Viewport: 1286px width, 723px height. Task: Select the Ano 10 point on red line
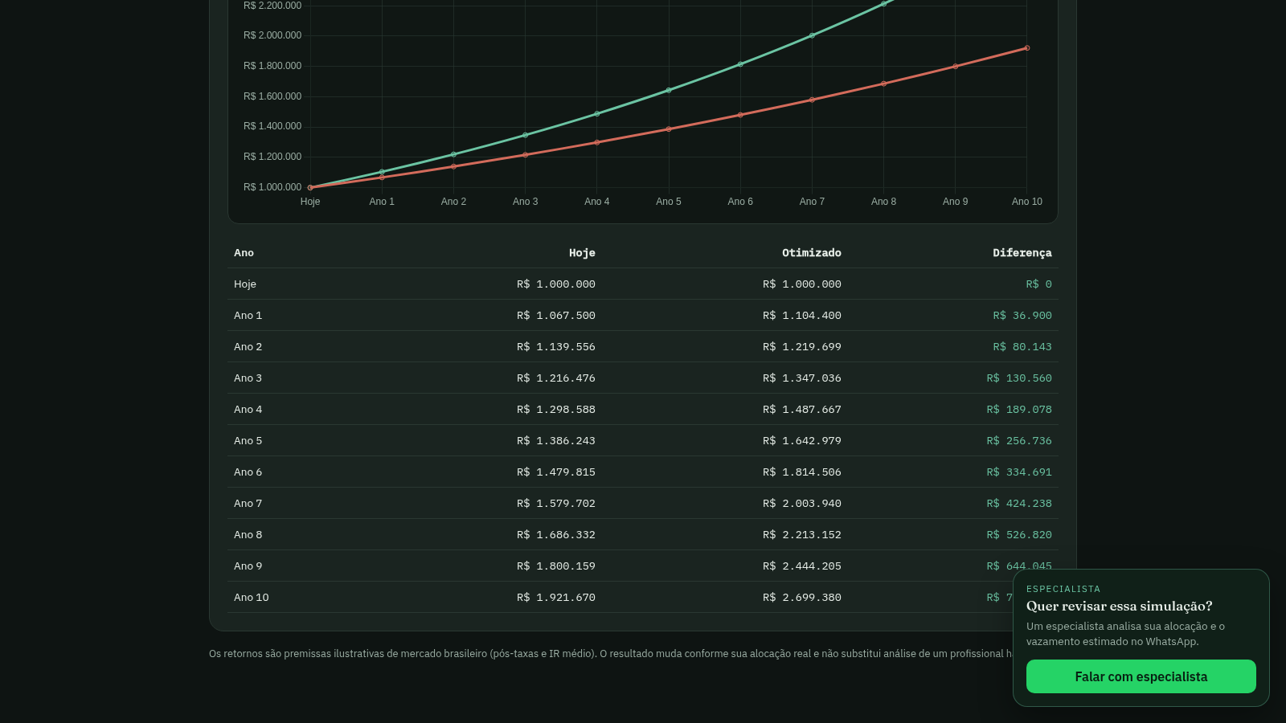(1027, 48)
